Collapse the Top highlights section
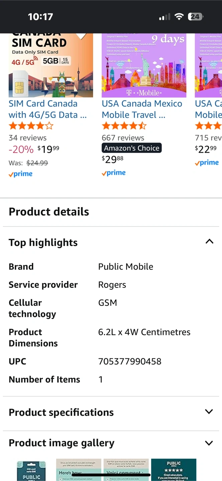222x481 pixels. [209, 242]
